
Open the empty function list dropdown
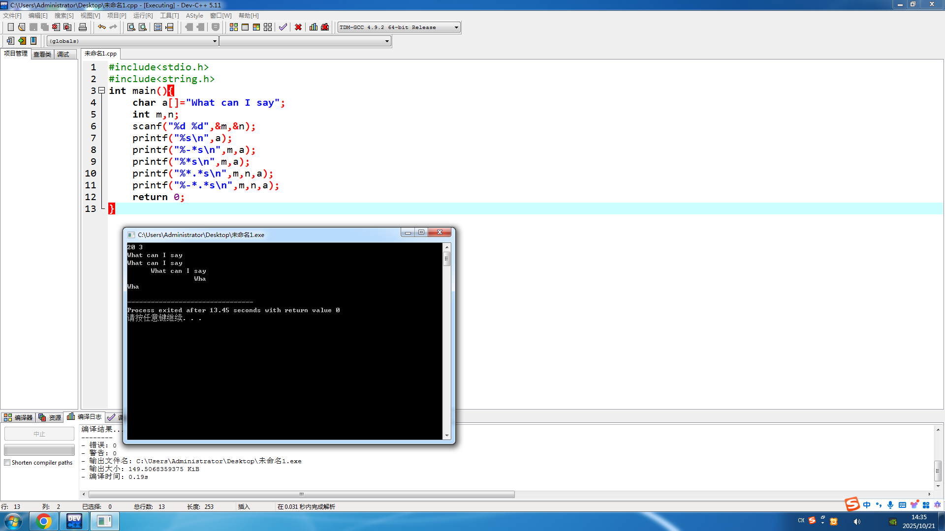tap(387, 41)
